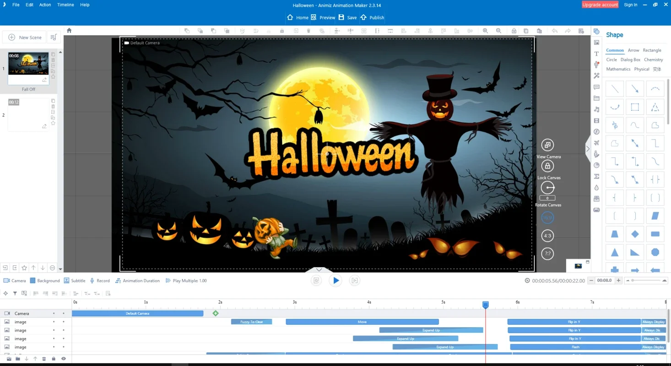Collapse the right Shape panel arrow
671x366 pixels.
click(588, 148)
